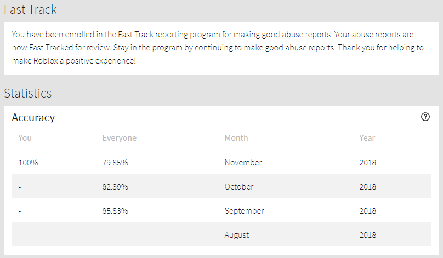Click the Statistics section heading

(28, 93)
